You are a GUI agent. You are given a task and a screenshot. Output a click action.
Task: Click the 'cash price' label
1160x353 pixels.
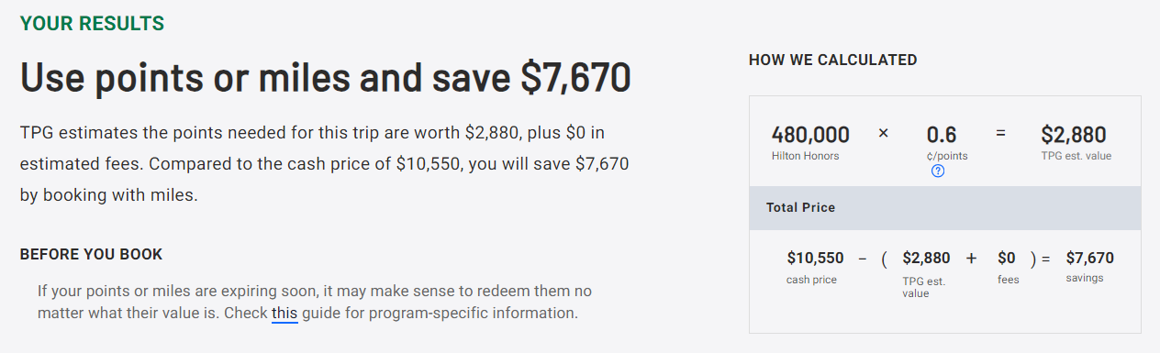811,280
